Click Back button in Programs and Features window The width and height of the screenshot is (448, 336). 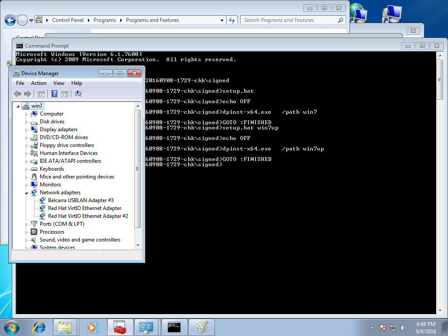[x=10, y=20]
